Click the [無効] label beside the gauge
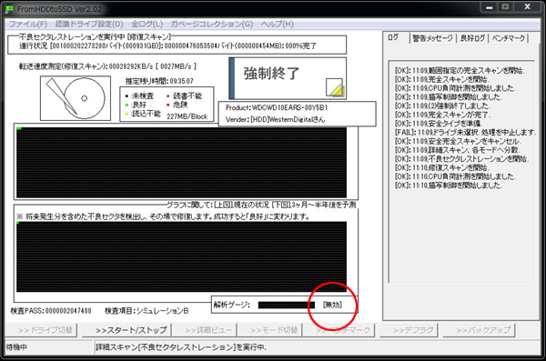Viewport: 546px width, 361px height. tap(332, 305)
